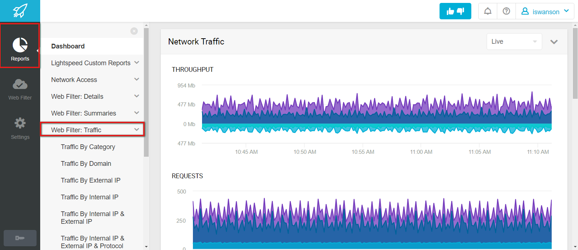
Task: Click the 10:55 AM axis label
Action: coord(363,152)
